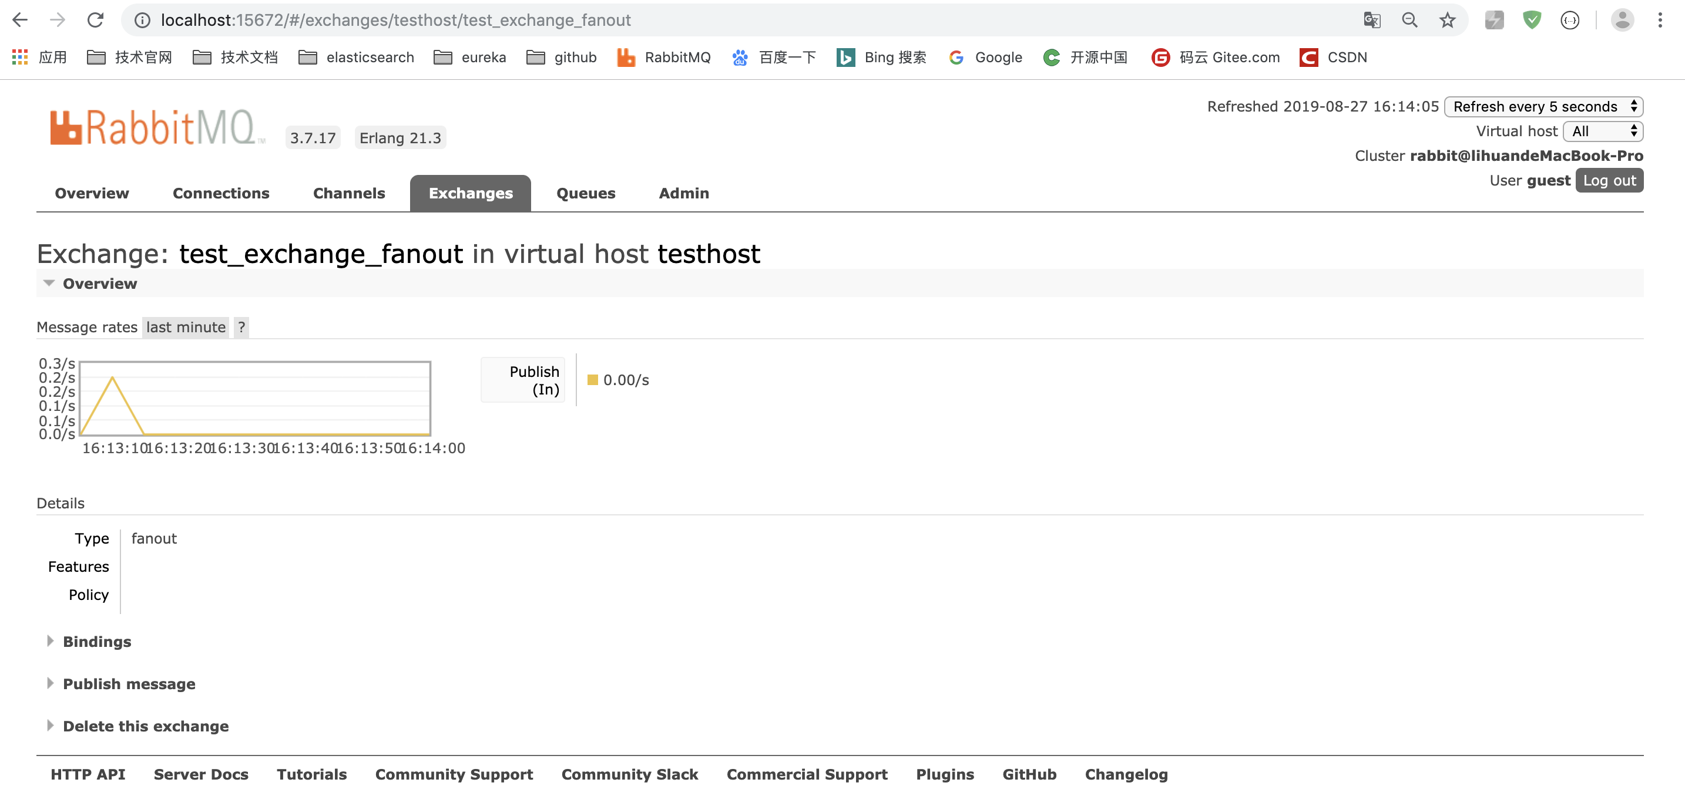Open the Community Support link
This screenshot has height=796, width=1685.
tap(454, 774)
